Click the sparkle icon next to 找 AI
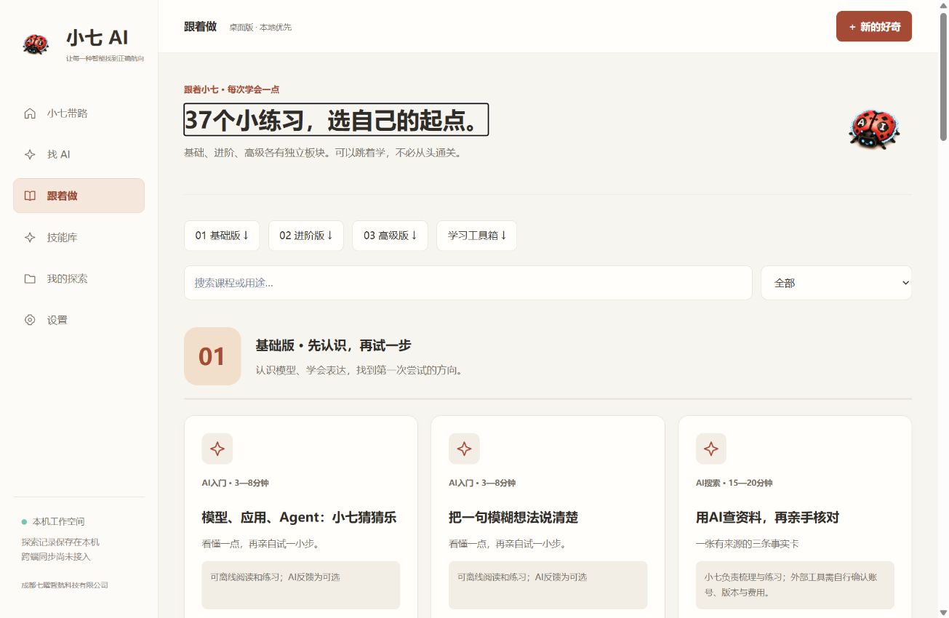This screenshot has height=618, width=949. [30, 155]
